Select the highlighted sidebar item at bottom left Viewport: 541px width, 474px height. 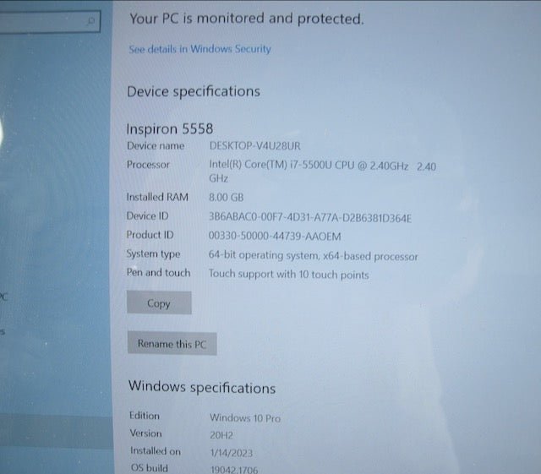pyautogui.click(x=57, y=431)
